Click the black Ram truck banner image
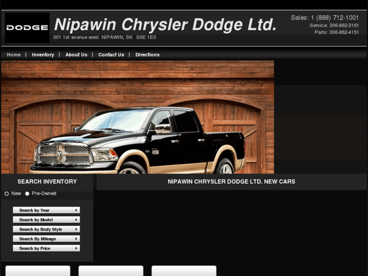The width and height of the screenshot is (368, 276). tap(138, 117)
